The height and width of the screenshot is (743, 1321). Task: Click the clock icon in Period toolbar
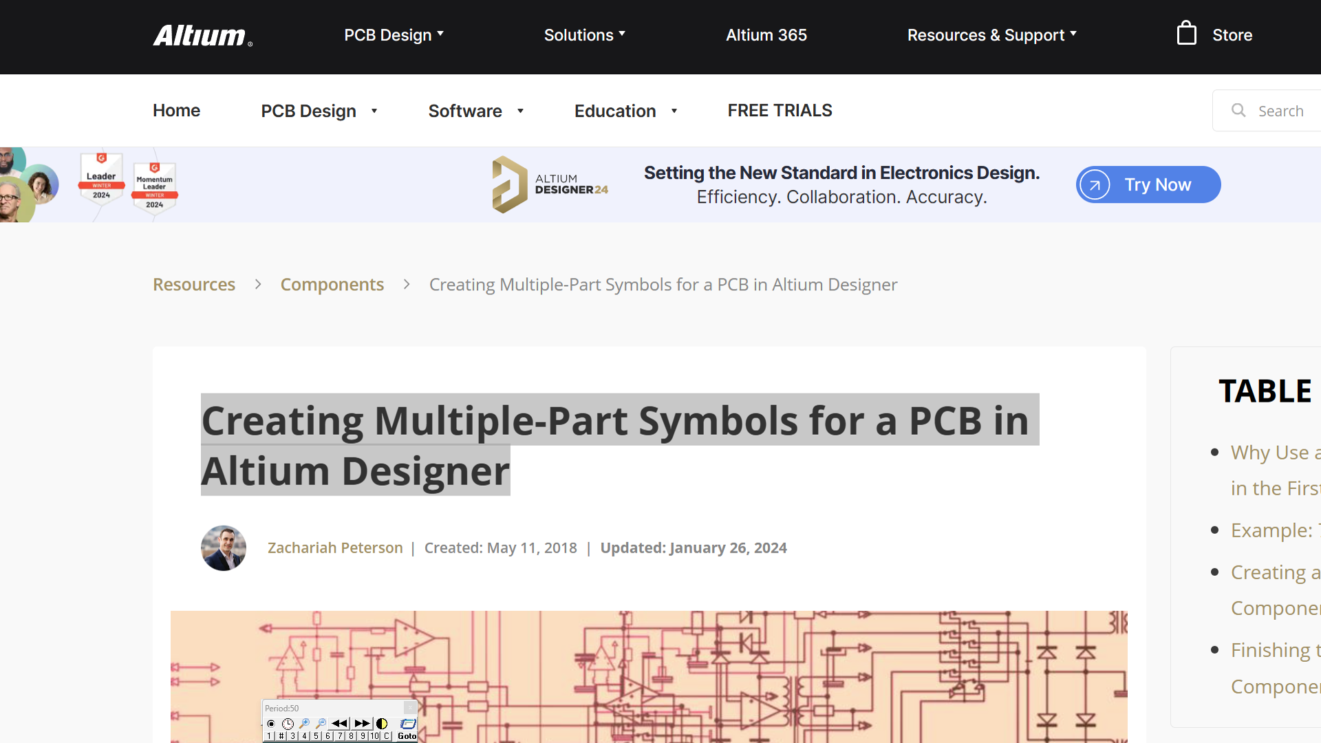tap(288, 724)
